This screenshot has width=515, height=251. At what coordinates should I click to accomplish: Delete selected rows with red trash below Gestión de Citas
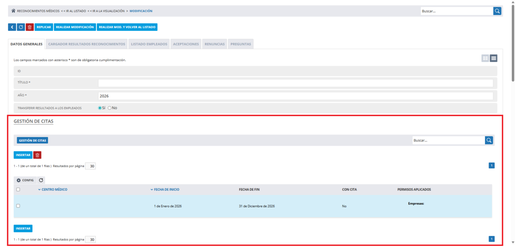37,155
